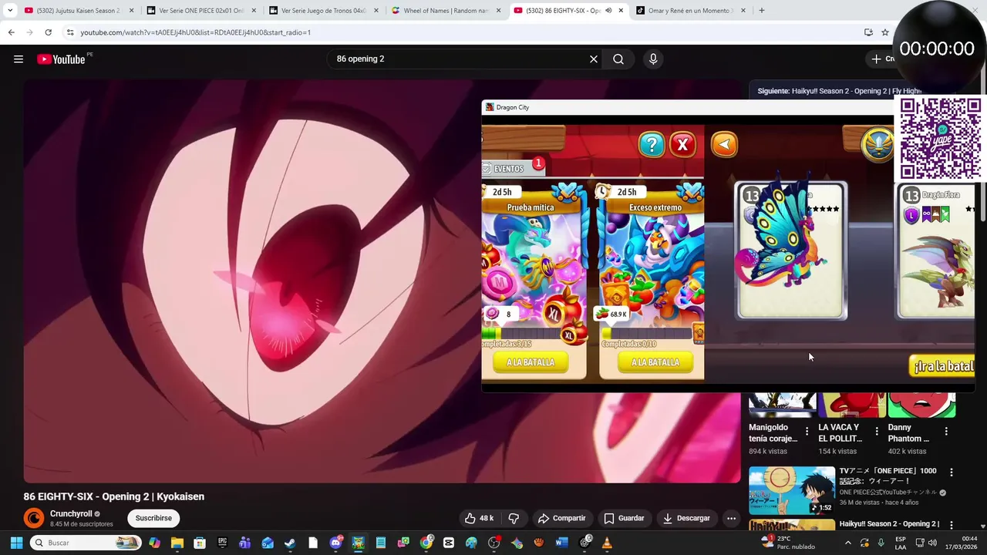
Task: Open options for LA VACA Y EL POLLIT video
Action: (x=877, y=432)
